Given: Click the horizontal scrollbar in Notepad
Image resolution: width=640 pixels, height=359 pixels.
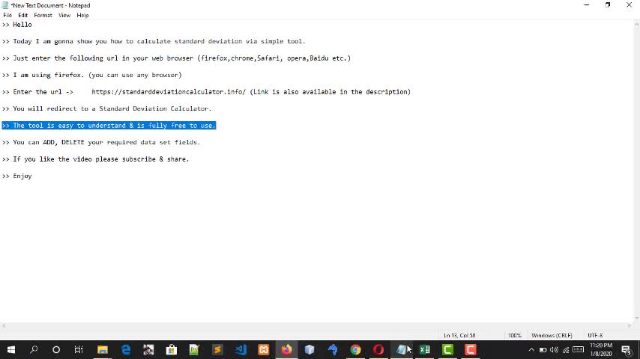Looking at the screenshot, I should (315, 326).
